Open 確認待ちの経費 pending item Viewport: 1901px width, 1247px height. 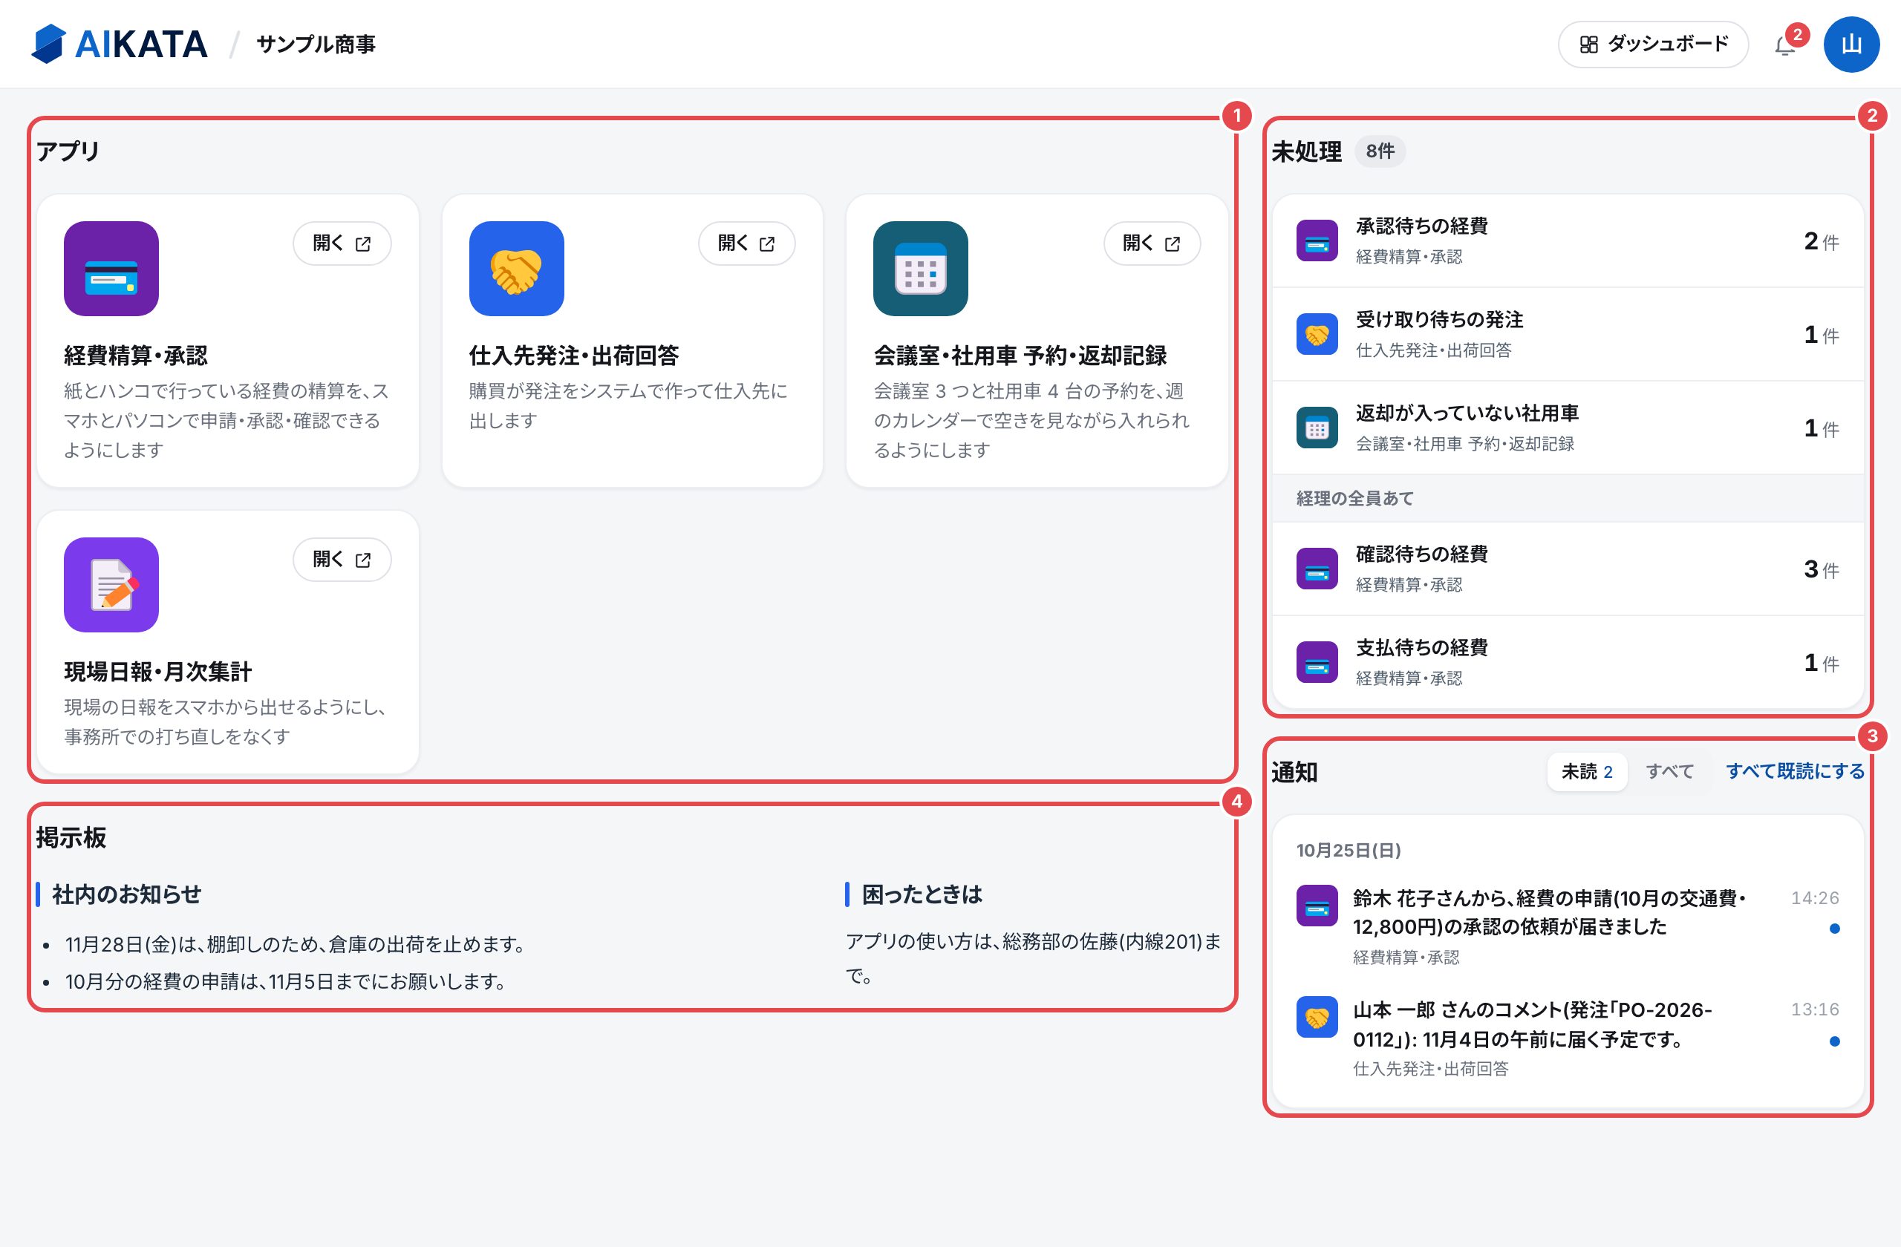pos(1567,569)
